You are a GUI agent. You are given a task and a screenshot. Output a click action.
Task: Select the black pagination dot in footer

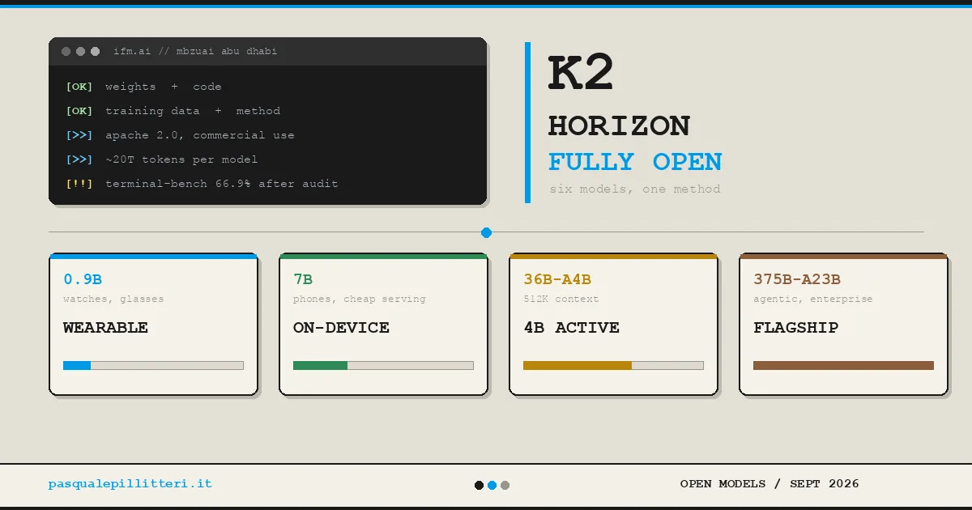(479, 486)
